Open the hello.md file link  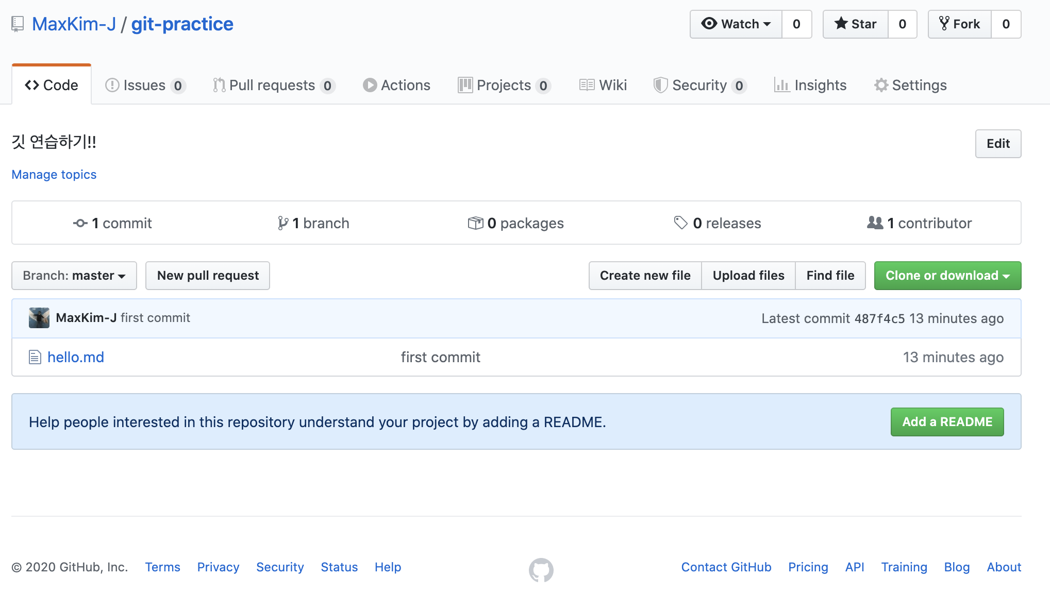tap(76, 357)
